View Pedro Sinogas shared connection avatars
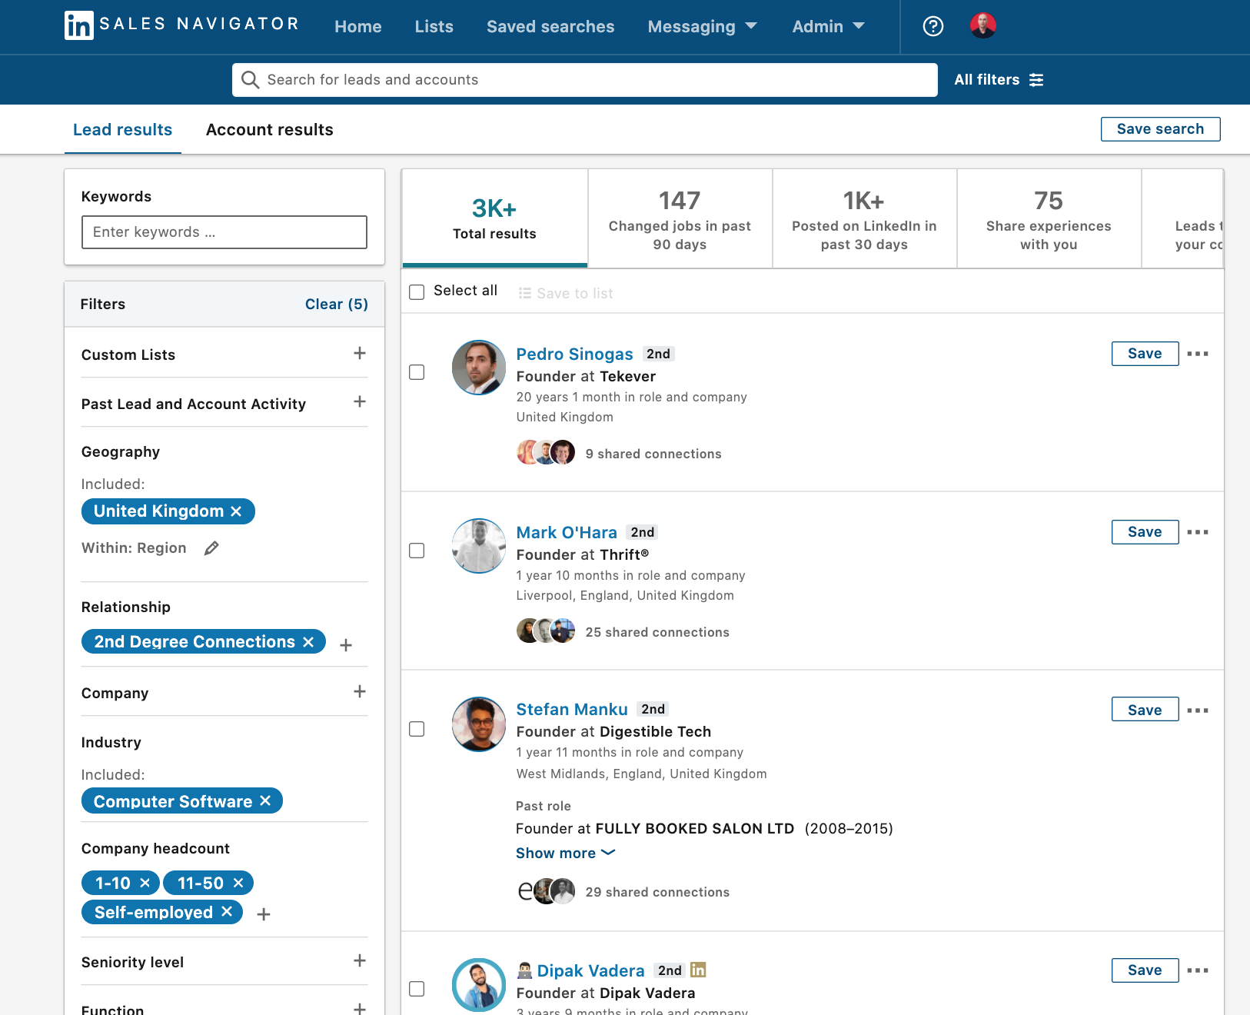1250x1015 pixels. [x=546, y=452]
